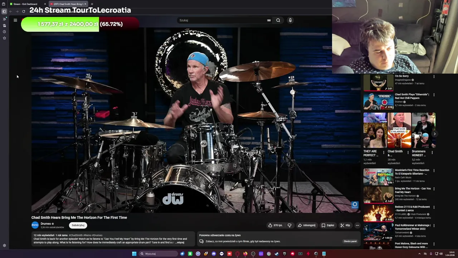Open the Windows Start menu

click(x=134, y=254)
